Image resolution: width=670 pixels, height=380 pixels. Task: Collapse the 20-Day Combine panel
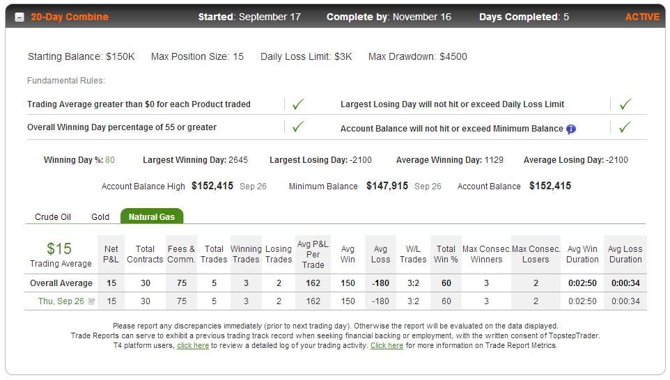[20, 17]
